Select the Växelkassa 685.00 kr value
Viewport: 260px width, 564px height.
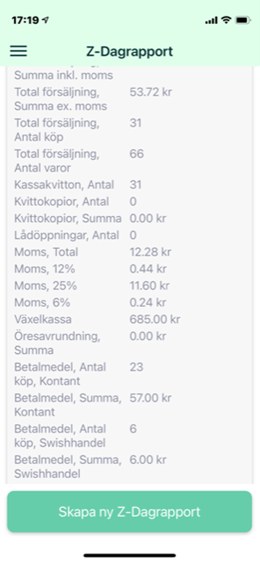155,319
